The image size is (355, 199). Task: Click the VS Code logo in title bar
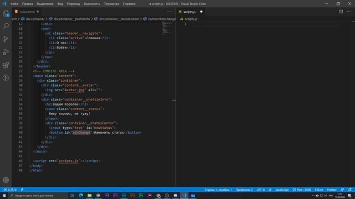(4, 4)
